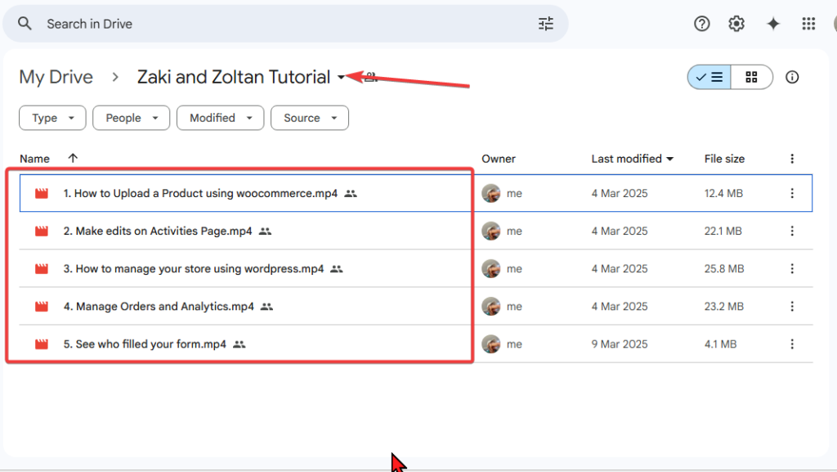Screen dimensions: 837x472
Task: Select 1. How to Upload a Product file
Action: 201,193
